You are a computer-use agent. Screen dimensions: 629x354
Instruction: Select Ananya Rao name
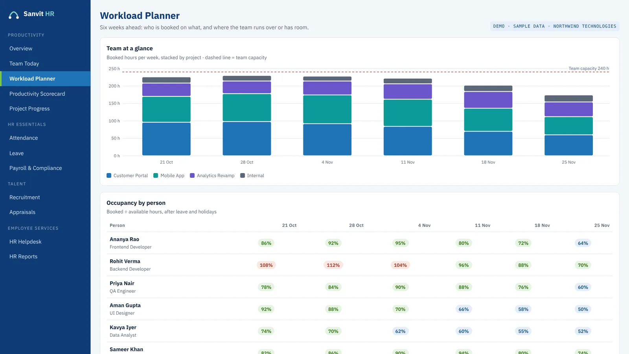tap(124, 239)
